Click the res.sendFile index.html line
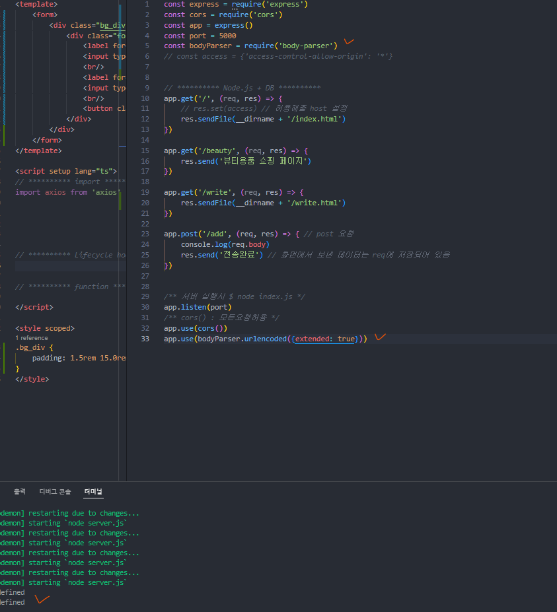The height and width of the screenshot is (612, 557). (x=263, y=119)
